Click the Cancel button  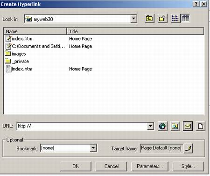click(112, 166)
